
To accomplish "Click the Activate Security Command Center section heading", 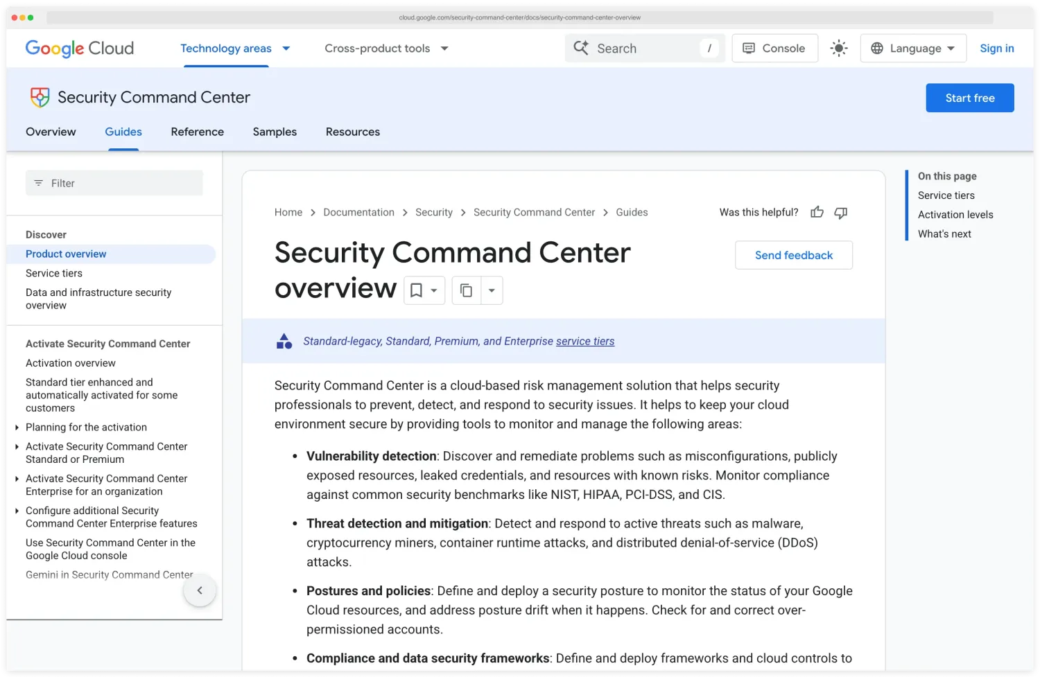I will [108, 344].
